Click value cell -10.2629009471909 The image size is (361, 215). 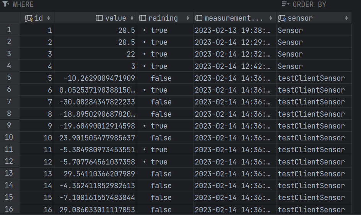coord(96,78)
